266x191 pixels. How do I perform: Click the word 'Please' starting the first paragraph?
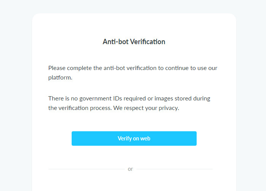57,68
